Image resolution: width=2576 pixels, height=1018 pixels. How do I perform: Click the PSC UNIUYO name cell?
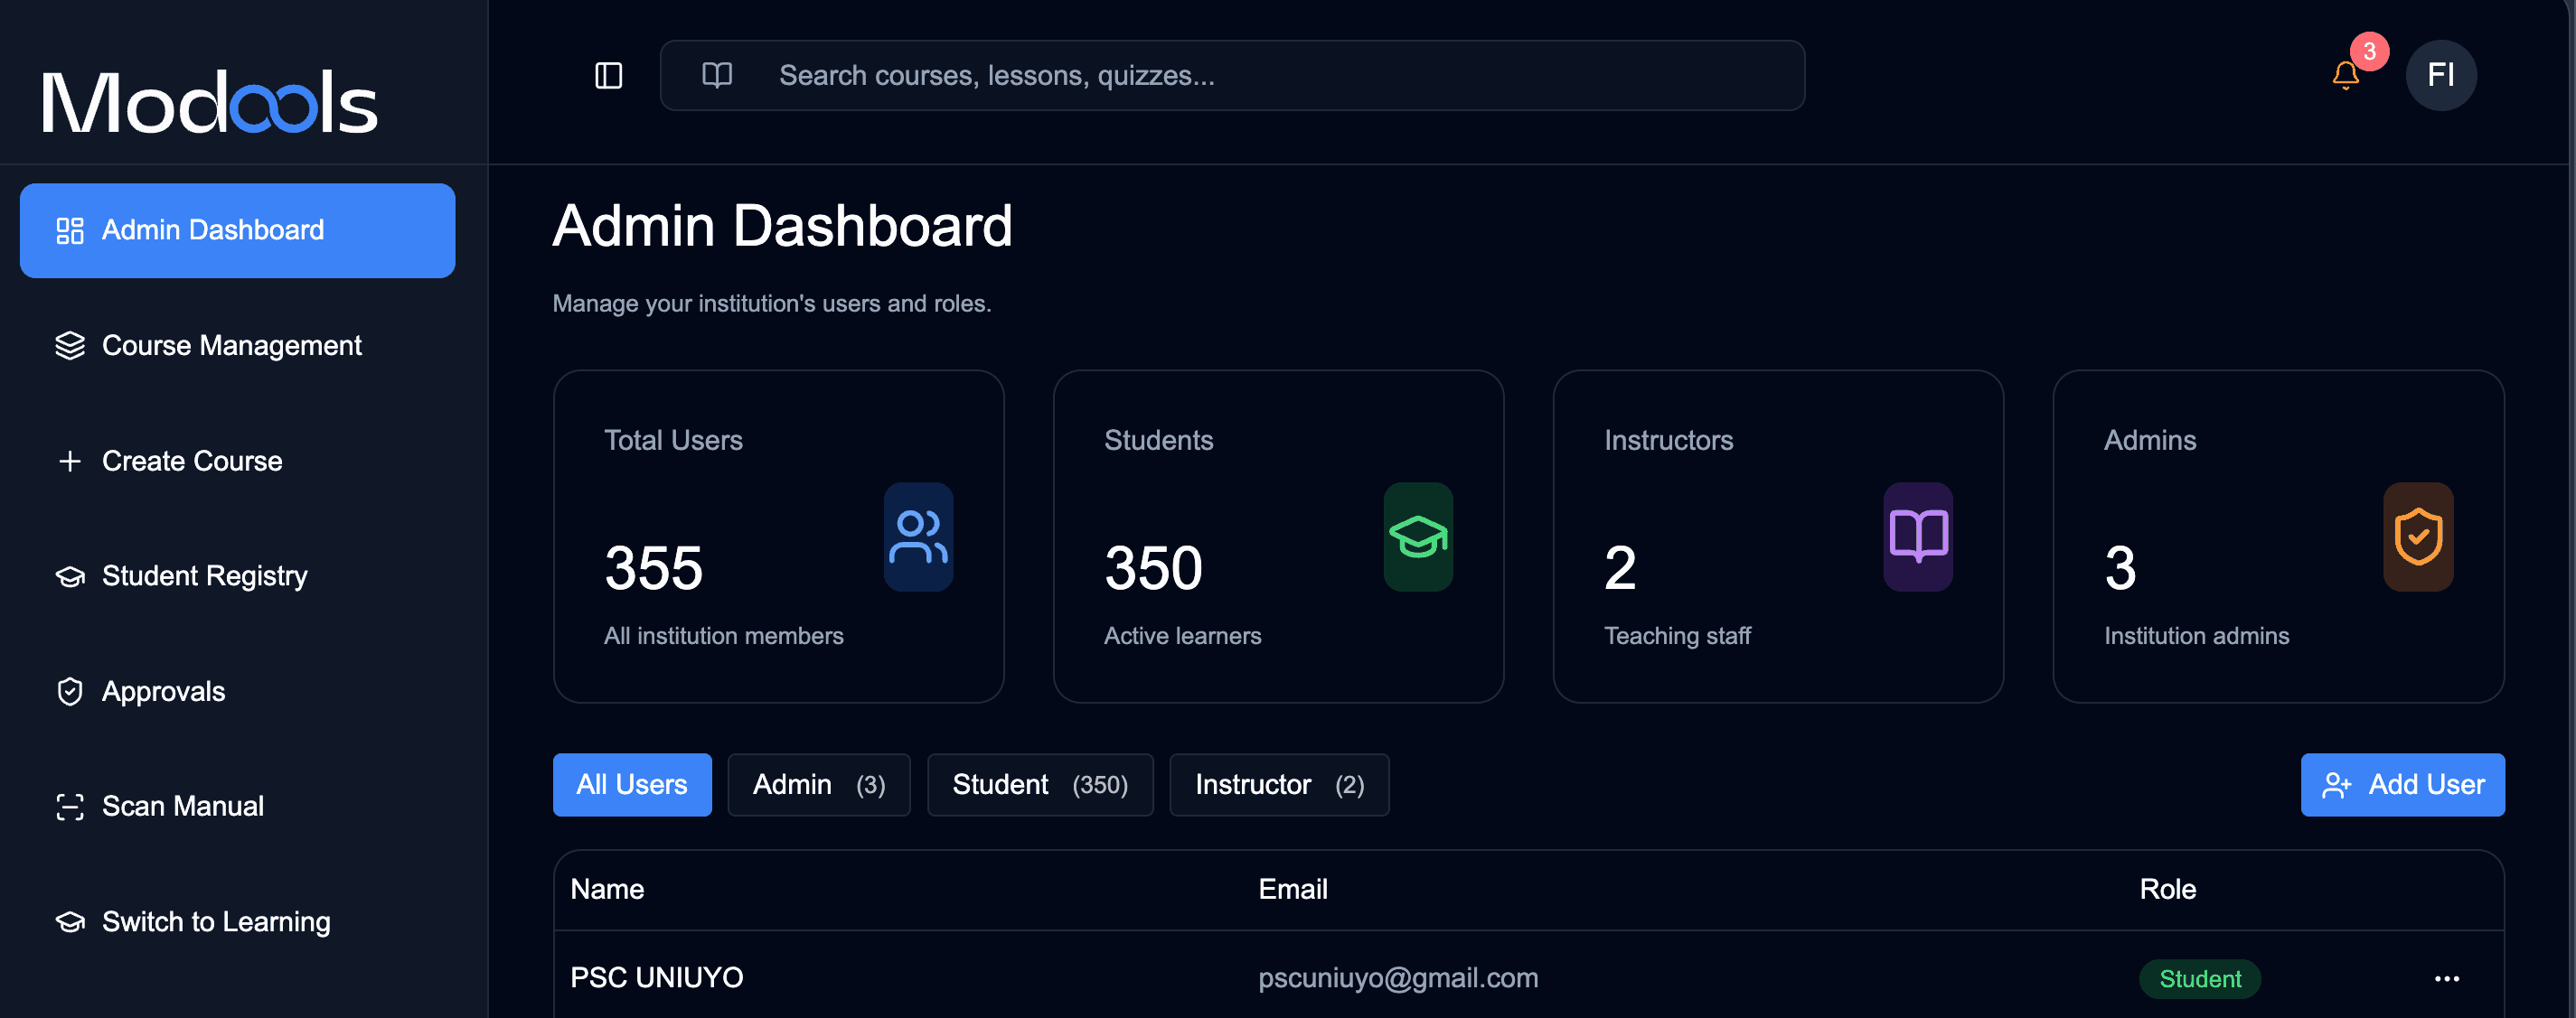[x=656, y=978]
